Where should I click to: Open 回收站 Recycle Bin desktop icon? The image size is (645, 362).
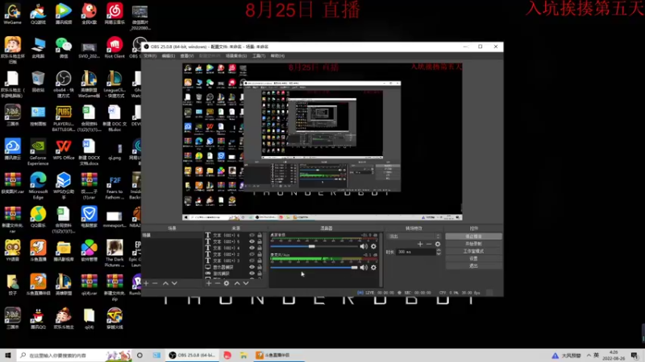click(x=38, y=82)
